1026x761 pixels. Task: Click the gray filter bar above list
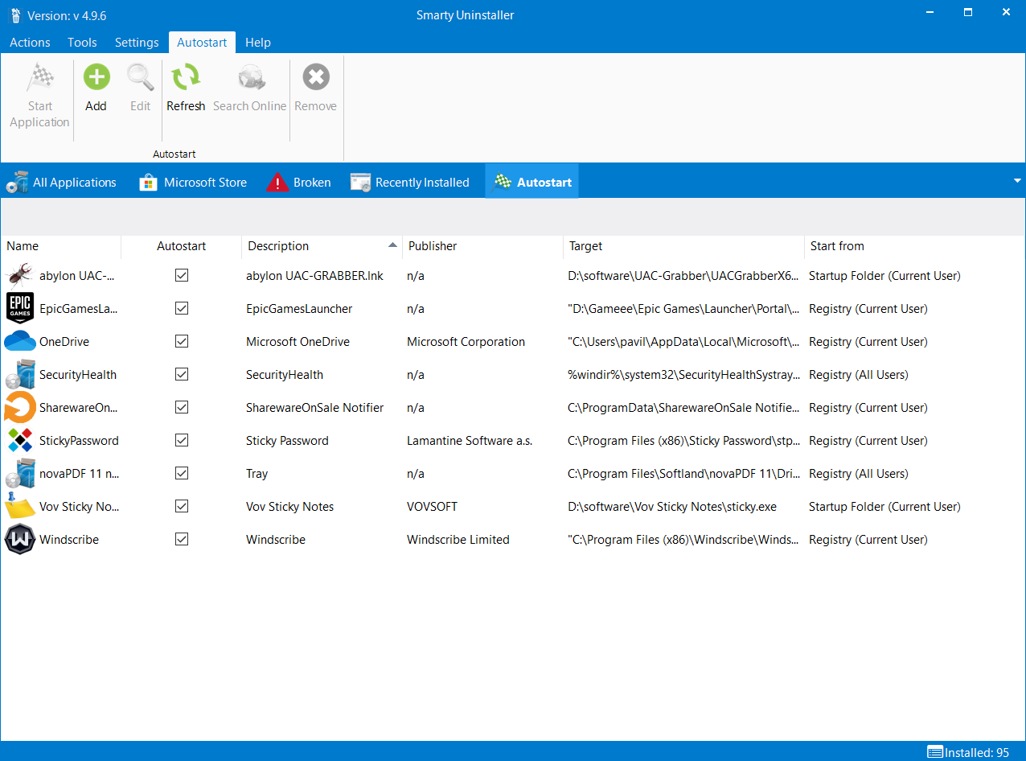(x=513, y=216)
